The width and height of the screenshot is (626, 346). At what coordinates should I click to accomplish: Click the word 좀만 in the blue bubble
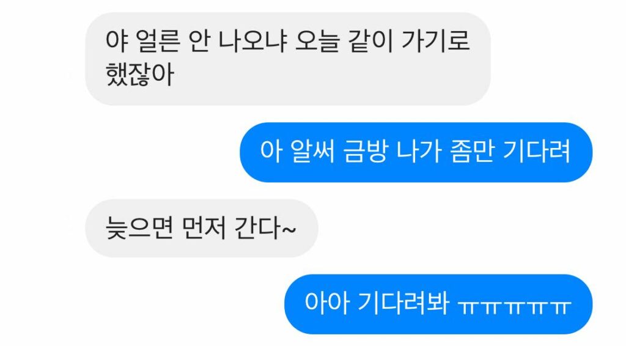click(473, 152)
